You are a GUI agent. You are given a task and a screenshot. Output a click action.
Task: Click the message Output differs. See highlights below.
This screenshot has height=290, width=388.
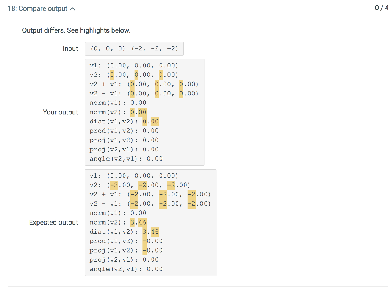pyautogui.click(x=76, y=30)
